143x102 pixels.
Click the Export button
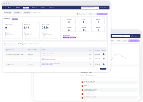point(92,14)
